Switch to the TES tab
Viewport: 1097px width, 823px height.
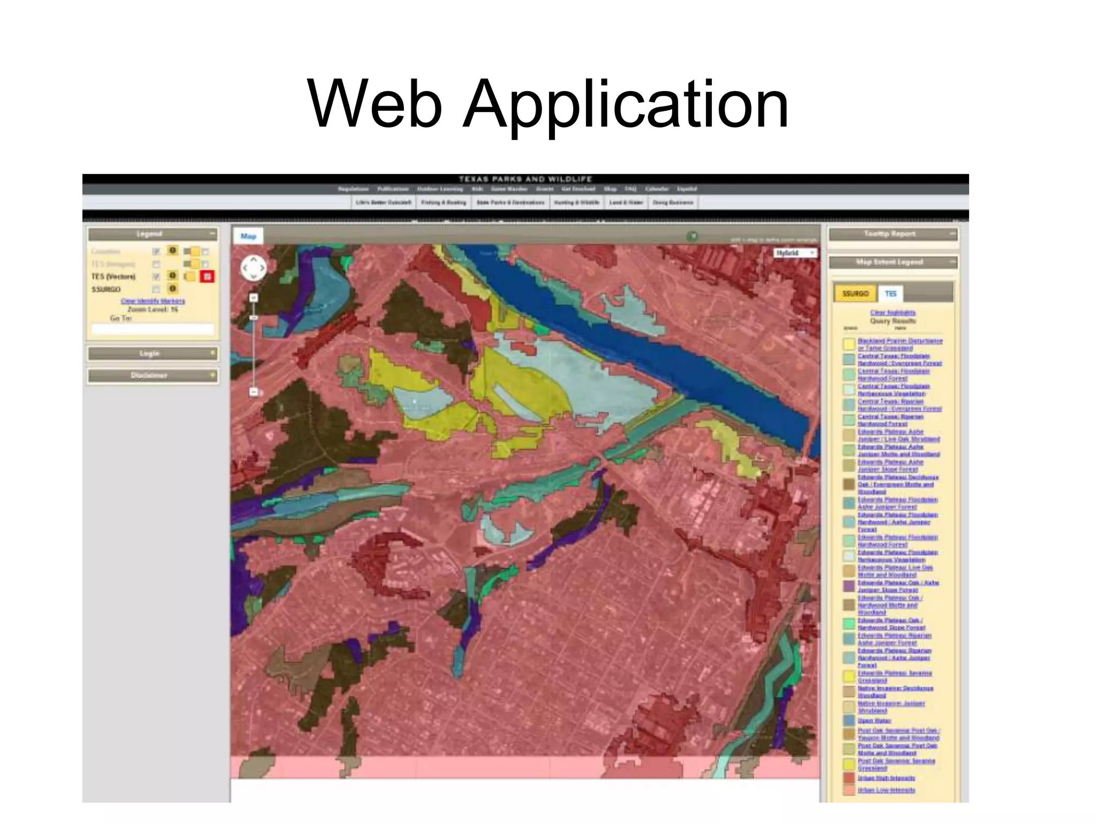point(890,294)
